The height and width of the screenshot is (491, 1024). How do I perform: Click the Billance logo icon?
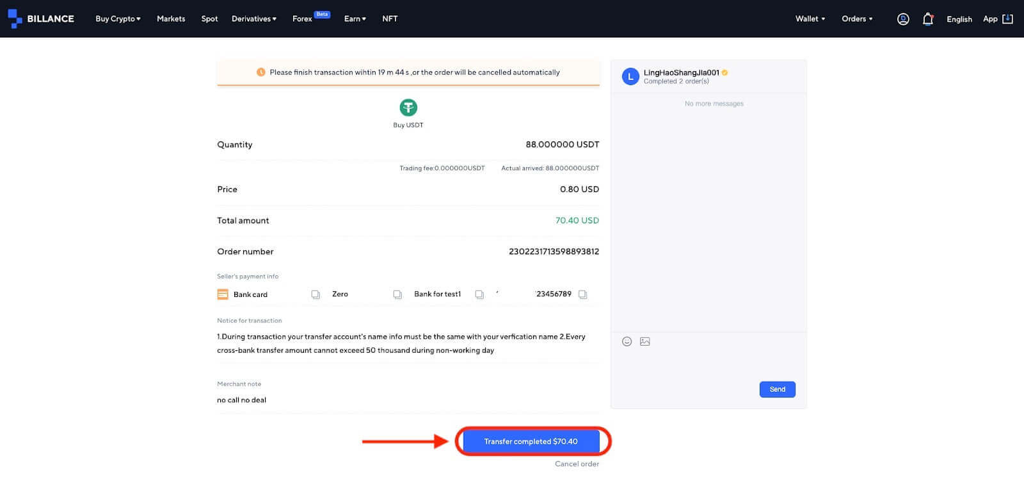point(15,19)
